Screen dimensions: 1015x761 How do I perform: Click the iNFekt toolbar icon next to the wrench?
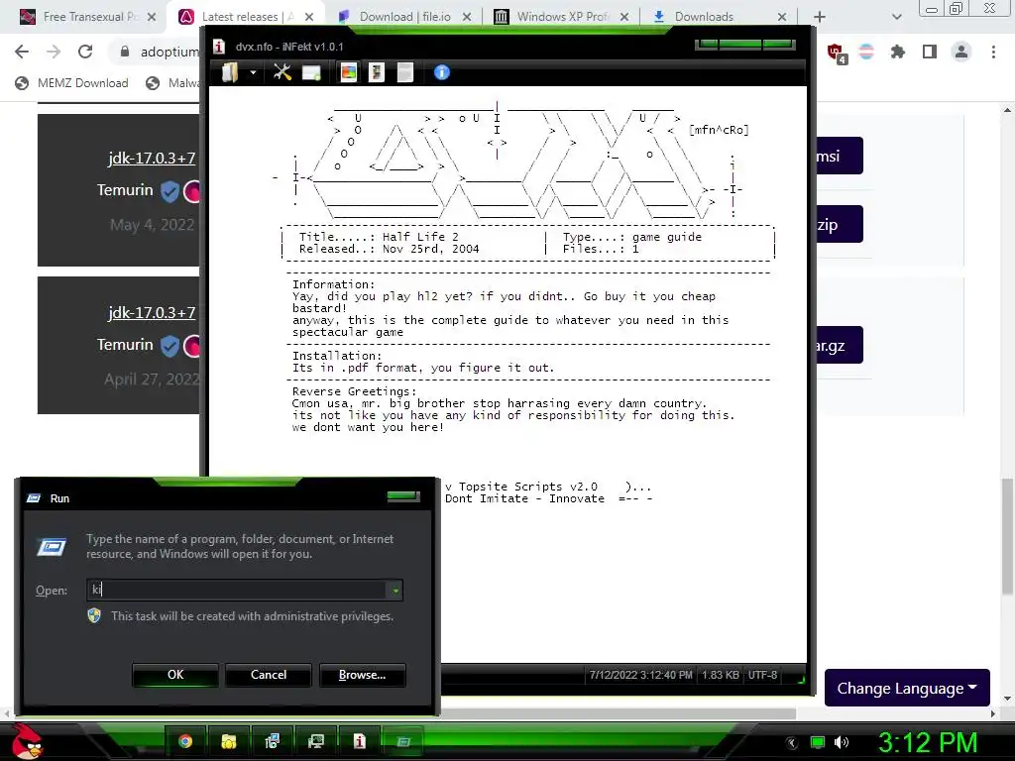coord(311,72)
